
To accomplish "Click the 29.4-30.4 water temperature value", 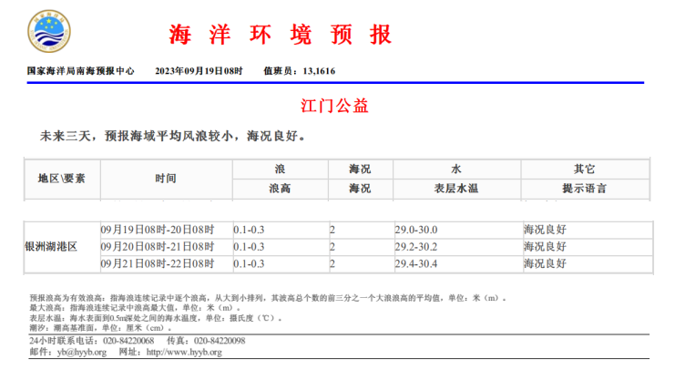I will [x=416, y=263].
